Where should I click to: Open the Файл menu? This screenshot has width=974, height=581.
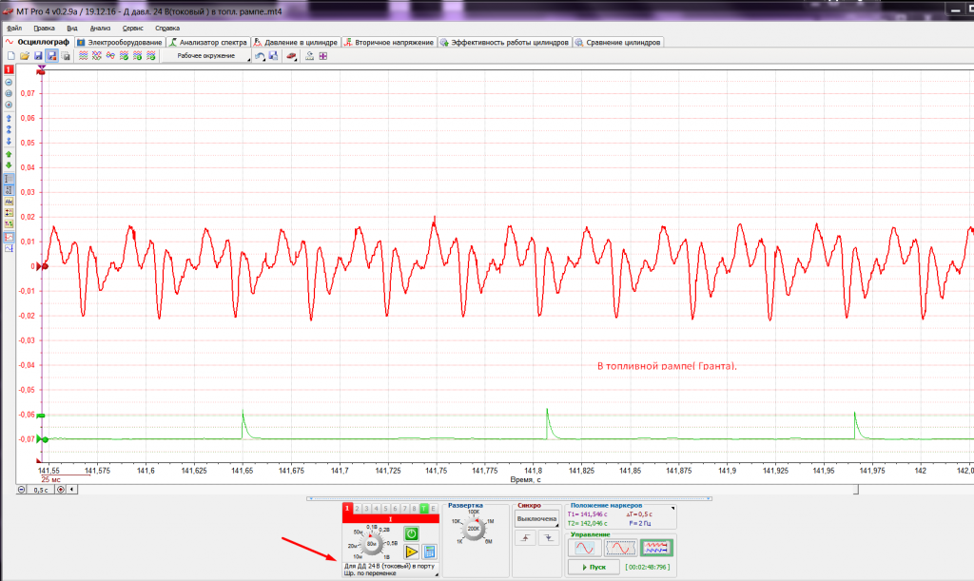[13, 28]
